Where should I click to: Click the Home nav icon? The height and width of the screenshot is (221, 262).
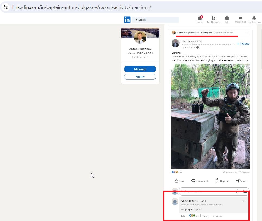[200, 20]
